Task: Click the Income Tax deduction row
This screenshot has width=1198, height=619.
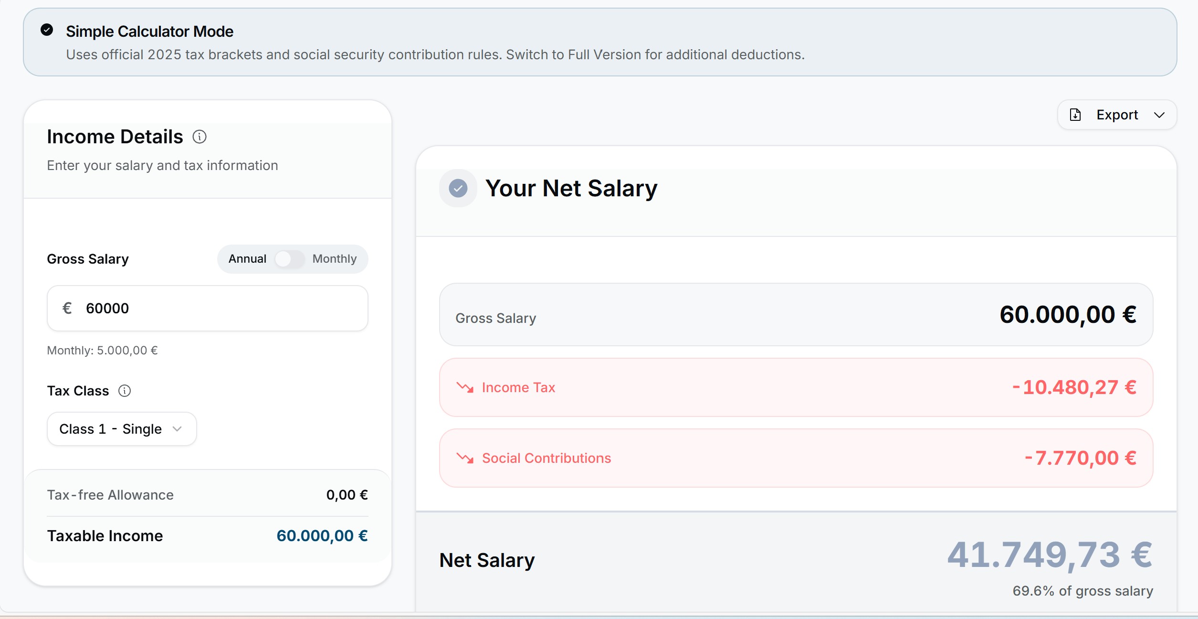Action: (x=796, y=387)
